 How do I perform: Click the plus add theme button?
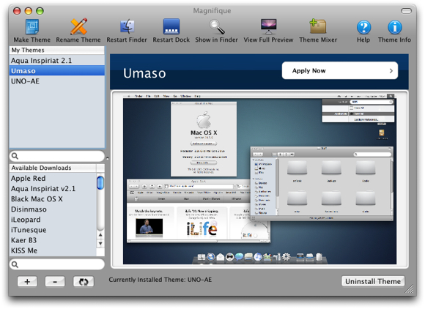pos(27,282)
